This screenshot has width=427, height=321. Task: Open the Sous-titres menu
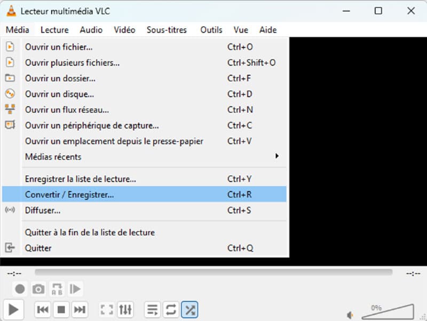point(167,29)
